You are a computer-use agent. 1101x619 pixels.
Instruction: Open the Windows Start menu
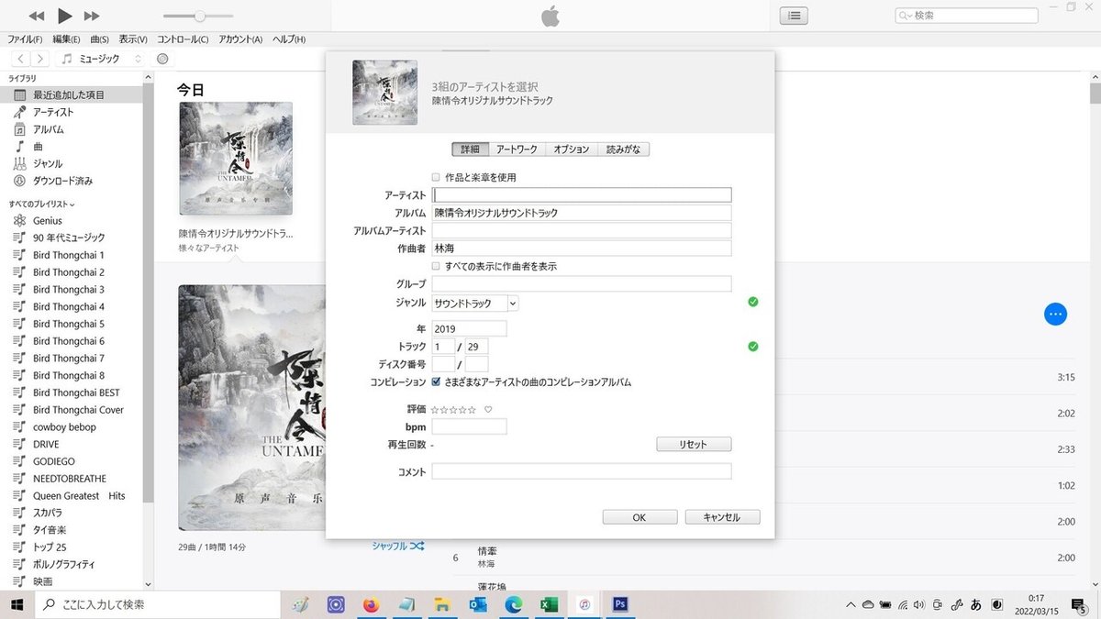(x=17, y=604)
